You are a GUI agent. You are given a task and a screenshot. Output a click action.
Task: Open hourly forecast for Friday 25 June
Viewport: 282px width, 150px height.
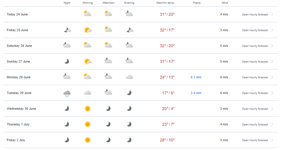coord(255,30)
